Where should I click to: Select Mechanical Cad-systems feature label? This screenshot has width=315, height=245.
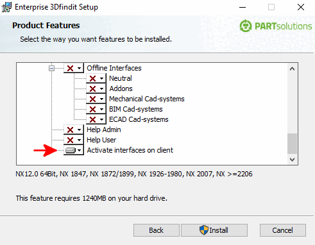[x=147, y=99]
